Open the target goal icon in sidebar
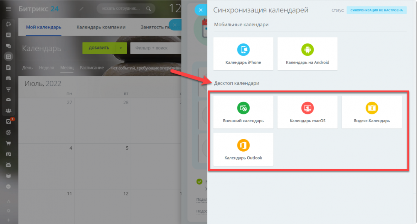Viewport: 417px width, 224px height. (x=9, y=132)
